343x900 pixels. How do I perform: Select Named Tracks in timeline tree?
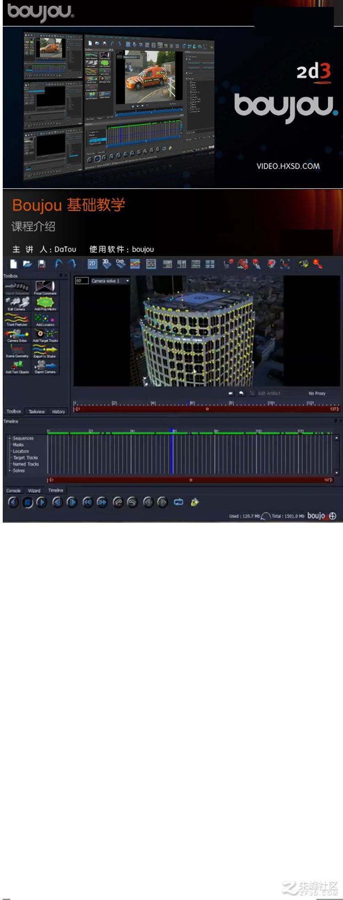[x=26, y=464]
